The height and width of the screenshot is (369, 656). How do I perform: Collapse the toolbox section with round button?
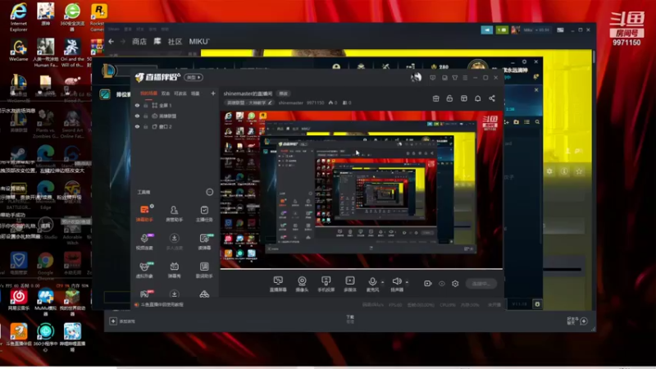tap(210, 192)
